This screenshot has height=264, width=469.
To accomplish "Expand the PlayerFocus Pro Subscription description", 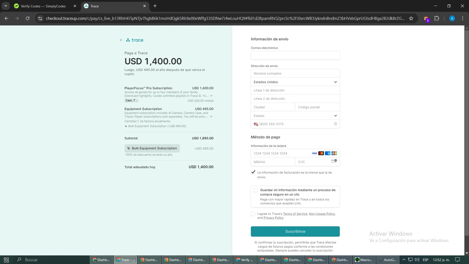I will click(x=211, y=96).
